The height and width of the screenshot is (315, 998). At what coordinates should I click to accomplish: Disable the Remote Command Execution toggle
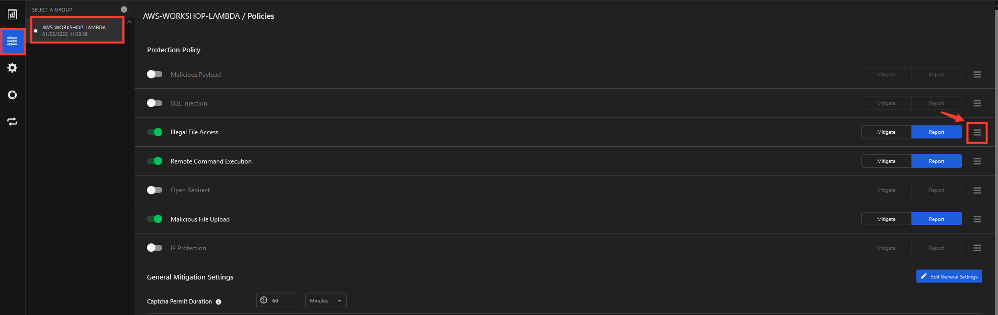[154, 161]
